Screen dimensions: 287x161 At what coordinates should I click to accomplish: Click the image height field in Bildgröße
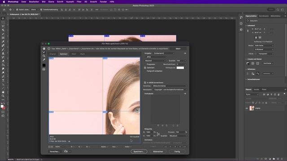149,136
